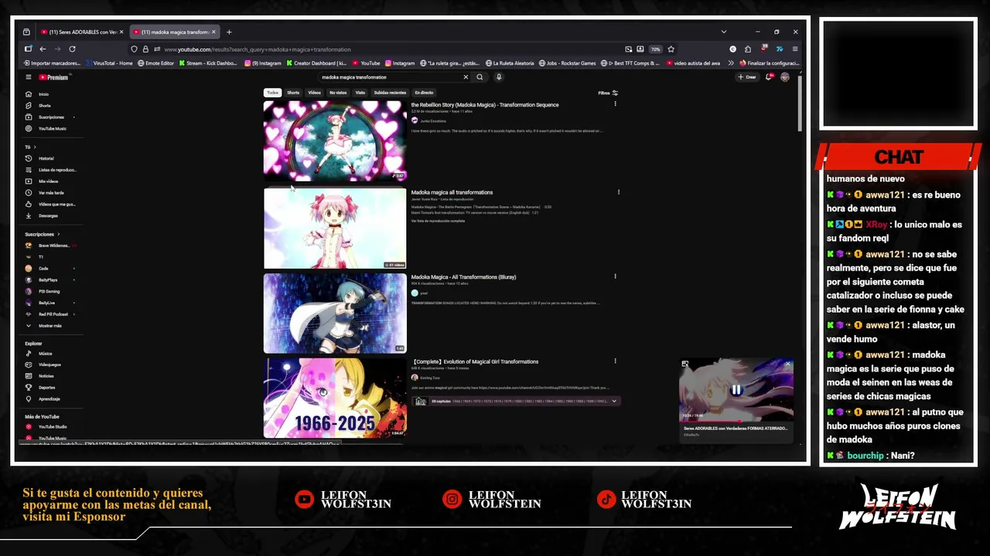Select the Shorts filter chip
Image resolution: width=990 pixels, height=556 pixels.
pyautogui.click(x=293, y=93)
